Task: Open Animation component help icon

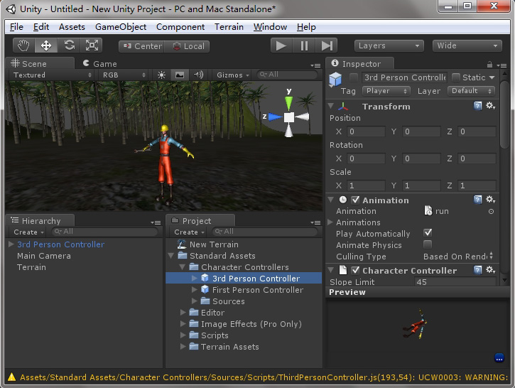Action: (x=477, y=200)
